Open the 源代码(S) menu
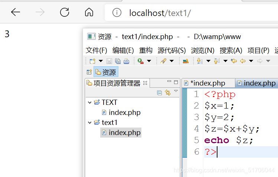The image size is (278, 177). (x=171, y=51)
